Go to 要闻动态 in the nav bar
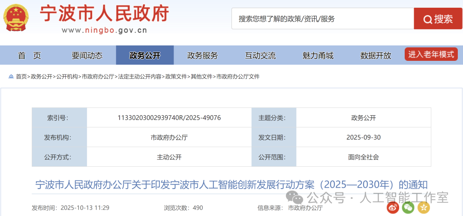 point(87,55)
